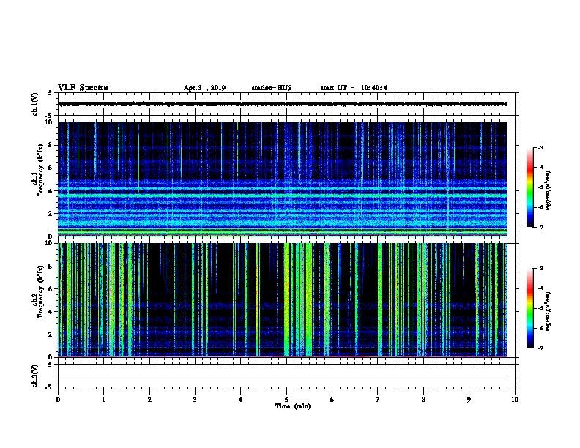Image resolution: width=580 pixels, height=448 pixels.
Task: Click the ch.1 "Frequency (kHz)" axis label
Action: [40, 171]
